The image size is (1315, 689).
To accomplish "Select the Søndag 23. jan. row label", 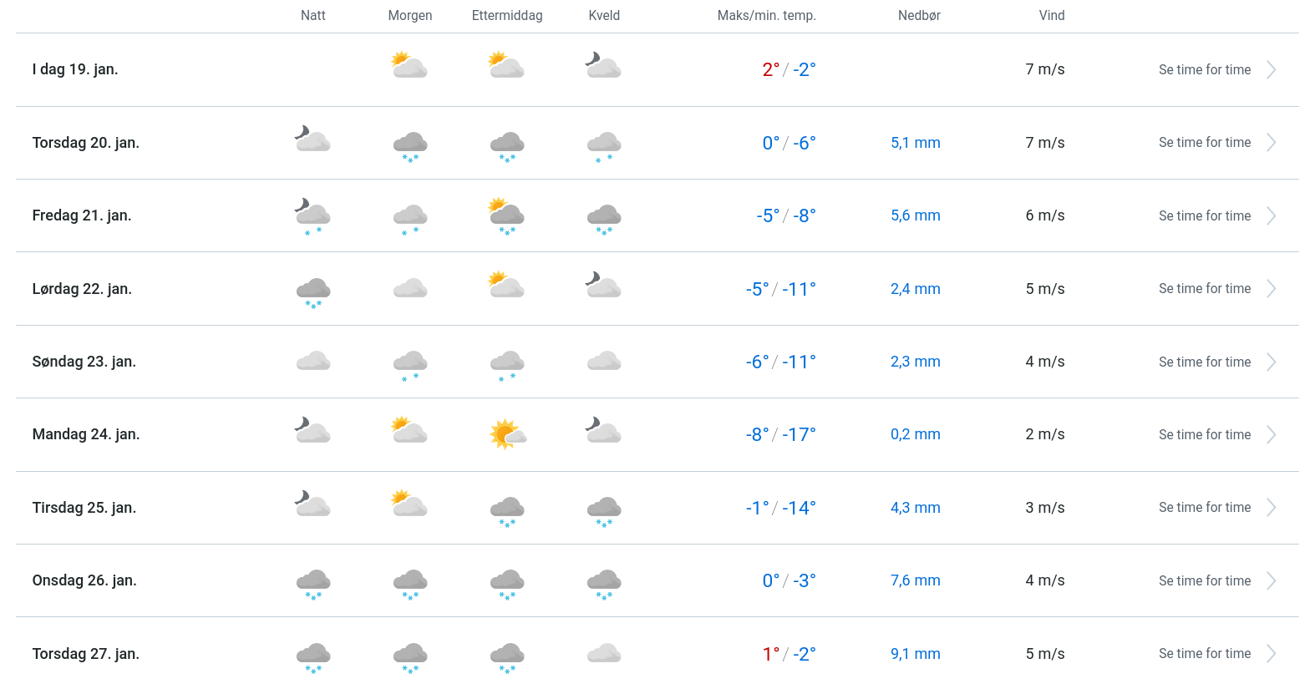I will coord(84,362).
